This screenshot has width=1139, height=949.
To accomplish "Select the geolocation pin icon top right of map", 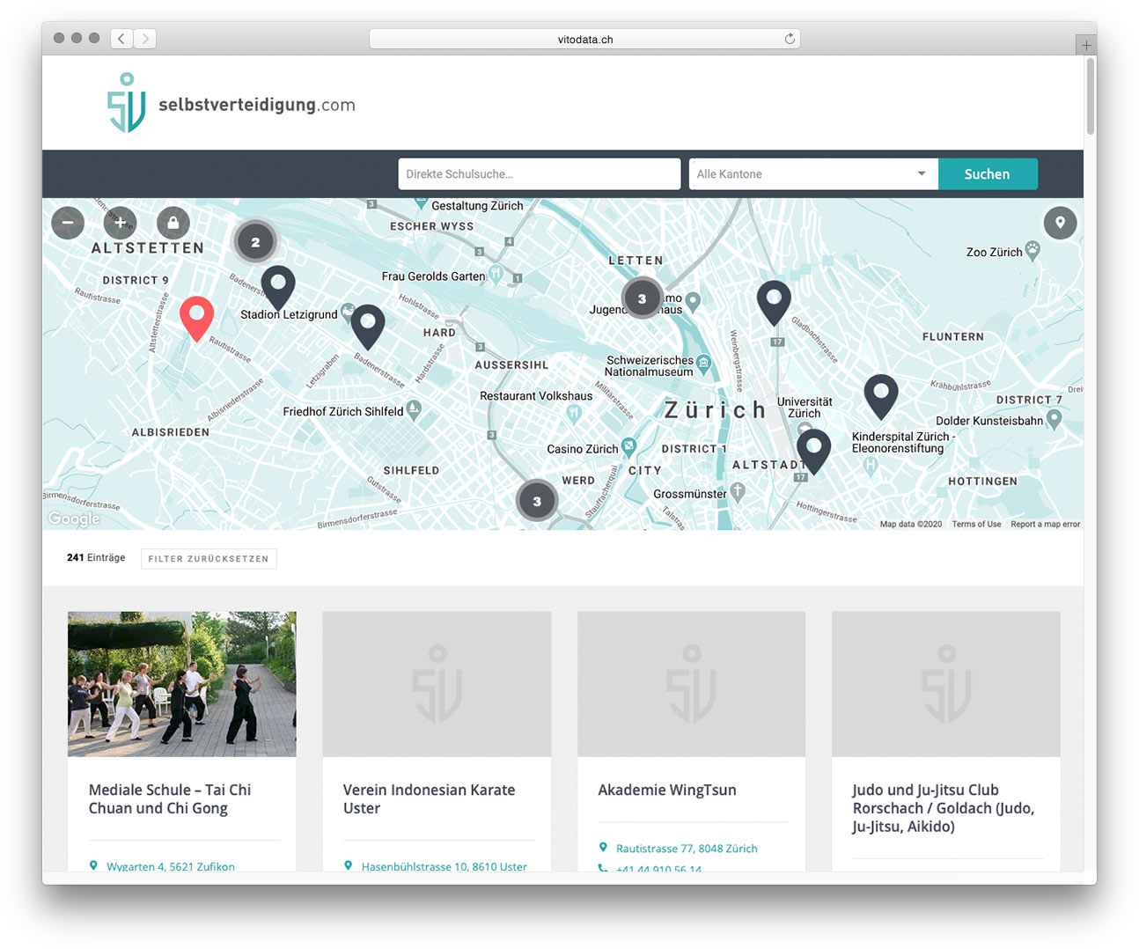I will (1060, 223).
